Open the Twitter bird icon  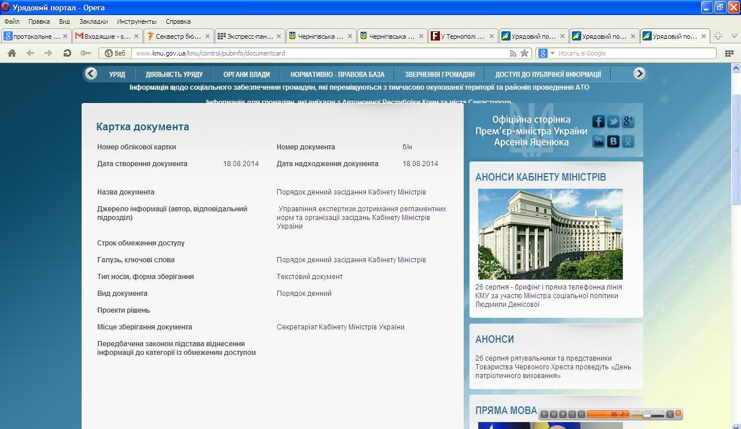click(x=613, y=121)
